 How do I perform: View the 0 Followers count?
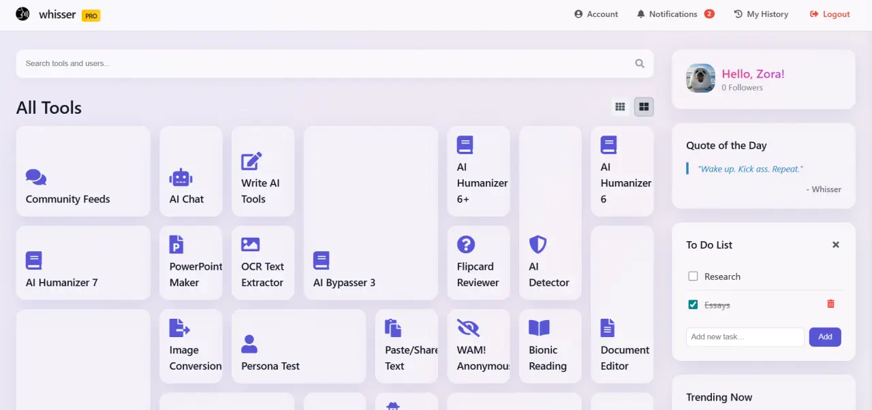(742, 88)
